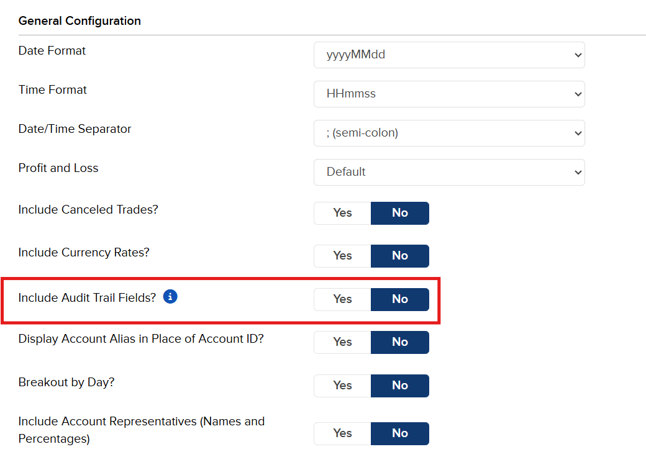Enable Display Account Alias in Place of Account ID
Viewport: 646px width, 475px height.
[x=342, y=342]
